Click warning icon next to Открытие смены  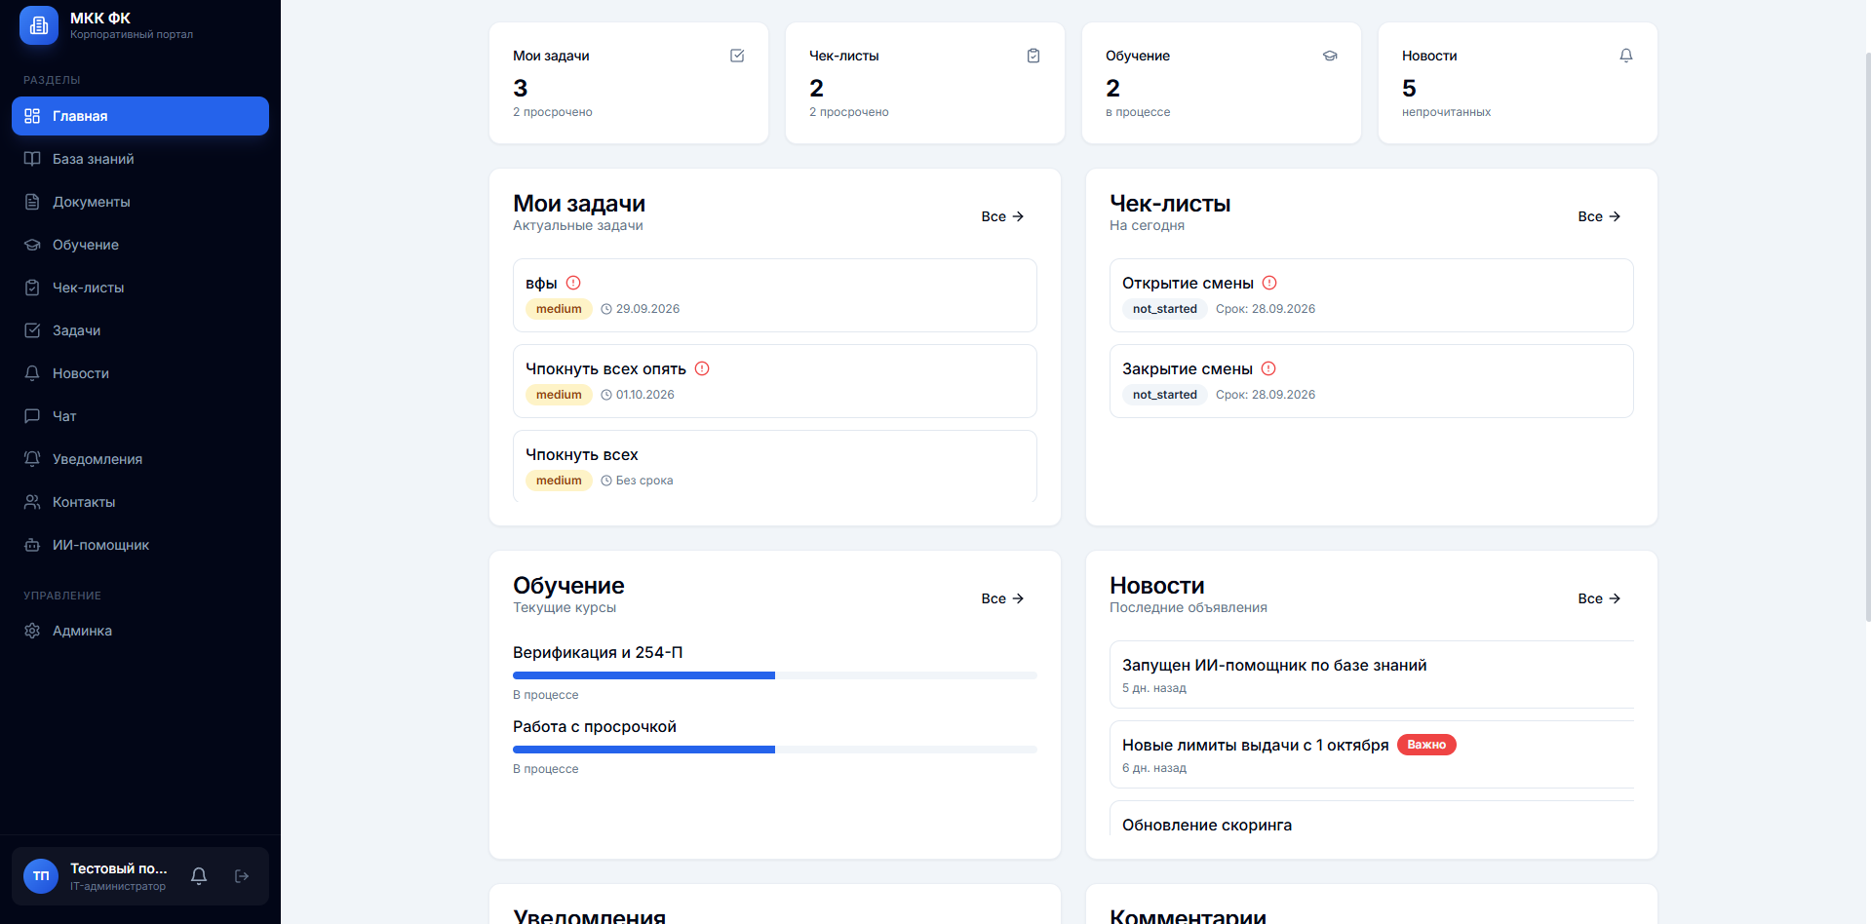(1269, 283)
